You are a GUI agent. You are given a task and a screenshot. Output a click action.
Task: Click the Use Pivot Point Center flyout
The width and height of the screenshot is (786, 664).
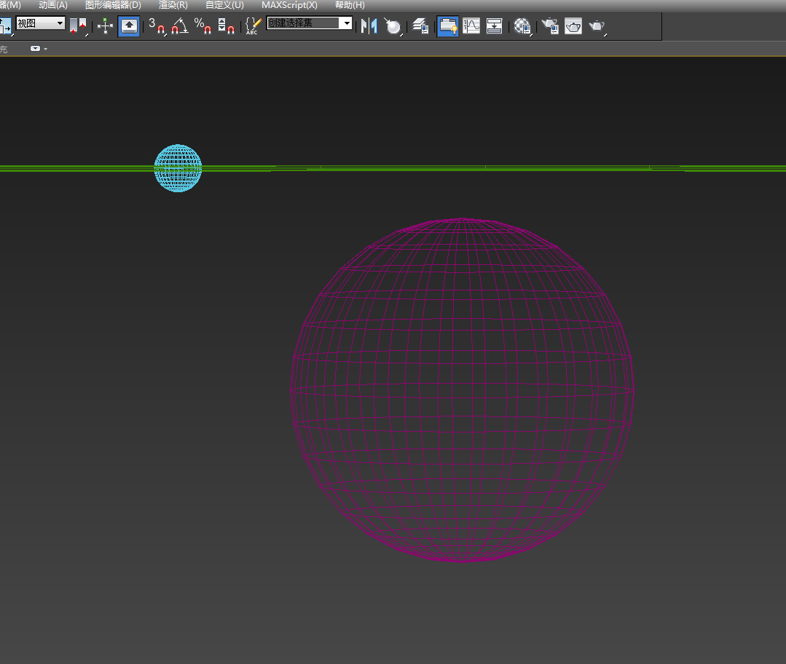point(78,26)
